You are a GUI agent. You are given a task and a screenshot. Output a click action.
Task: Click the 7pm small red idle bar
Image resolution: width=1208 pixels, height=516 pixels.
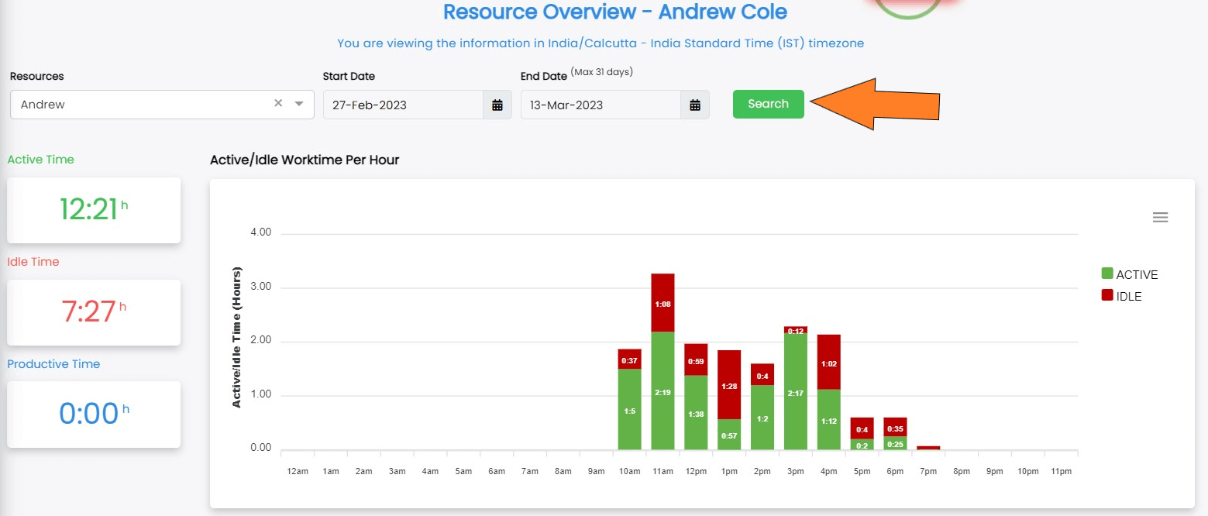(928, 448)
